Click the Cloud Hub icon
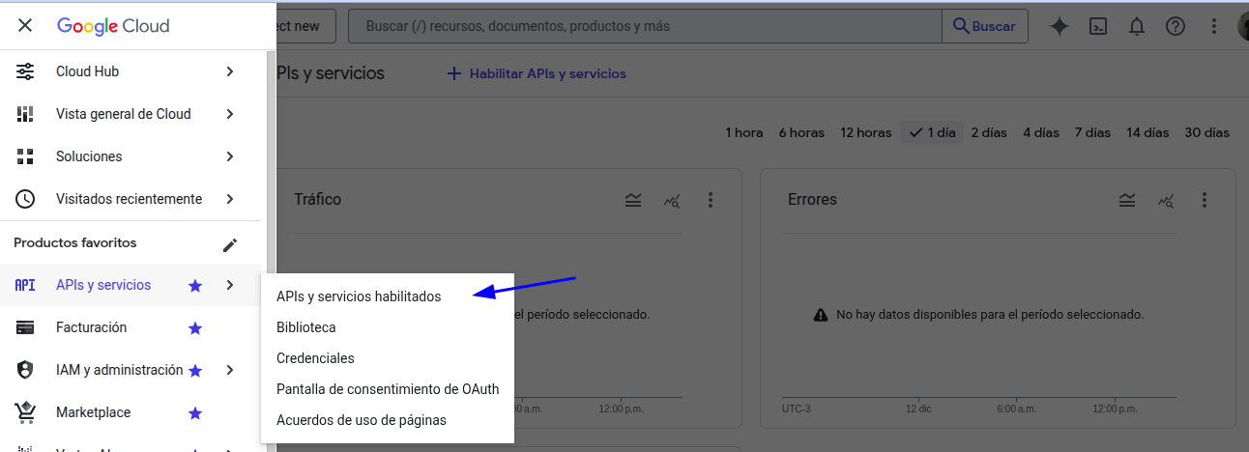The width and height of the screenshot is (1249, 452). click(25, 71)
